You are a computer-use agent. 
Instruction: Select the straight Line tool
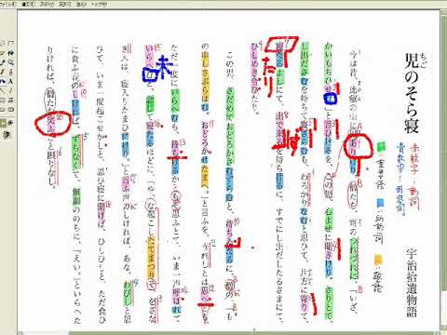tap(3, 90)
